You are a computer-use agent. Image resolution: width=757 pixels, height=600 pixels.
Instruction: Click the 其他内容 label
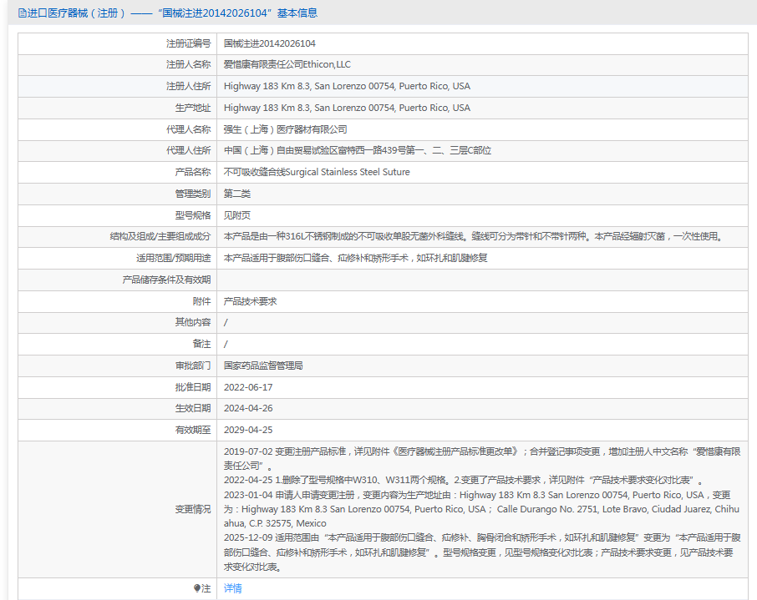(x=193, y=322)
